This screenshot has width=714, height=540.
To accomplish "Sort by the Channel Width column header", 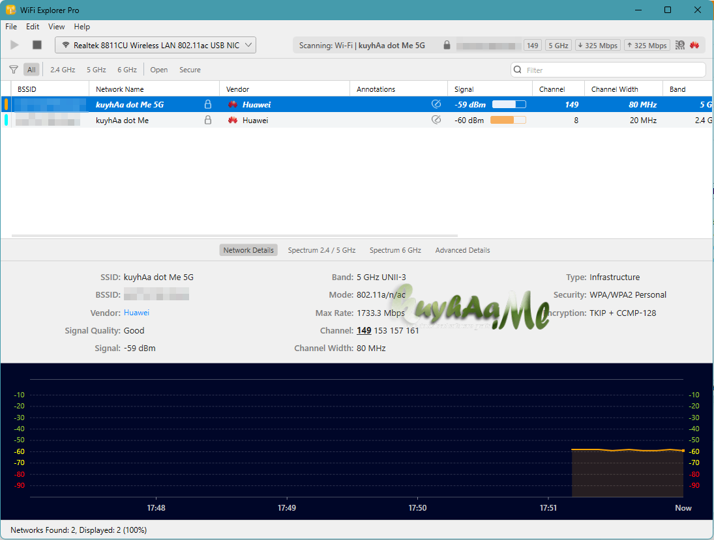I will (x=623, y=89).
